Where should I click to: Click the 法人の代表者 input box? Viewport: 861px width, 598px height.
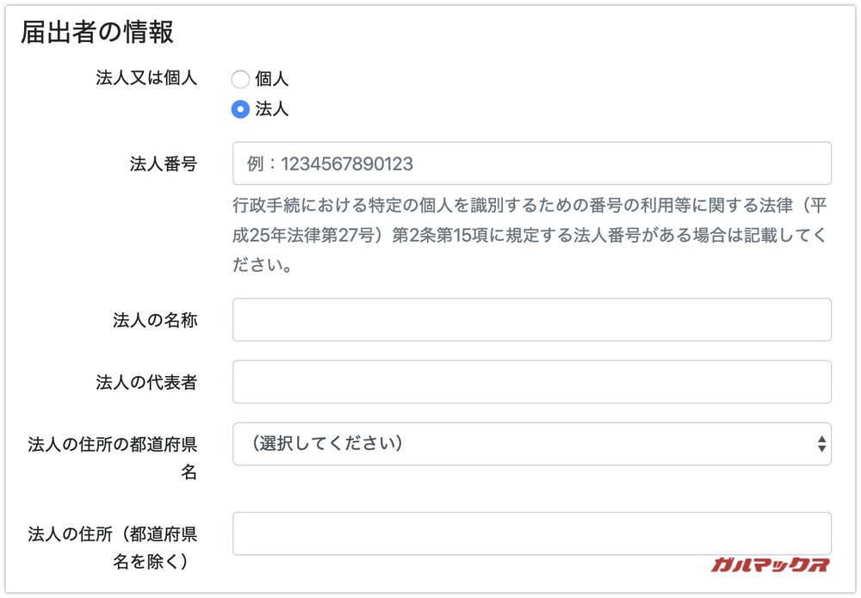pos(531,382)
